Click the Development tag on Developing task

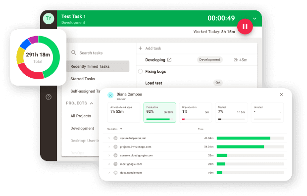click(209, 60)
